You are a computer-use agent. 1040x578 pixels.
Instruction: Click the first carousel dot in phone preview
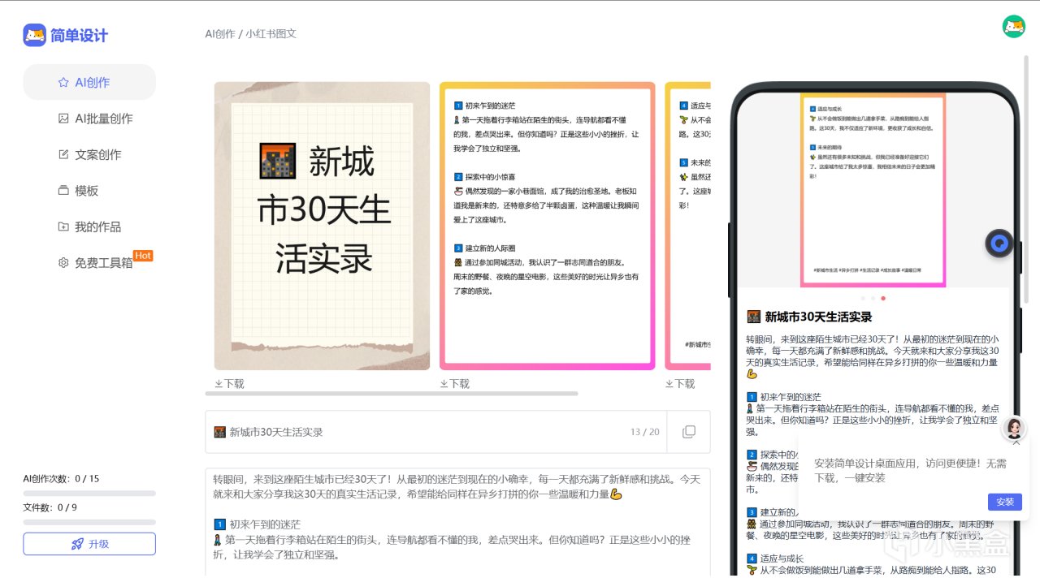click(864, 298)
